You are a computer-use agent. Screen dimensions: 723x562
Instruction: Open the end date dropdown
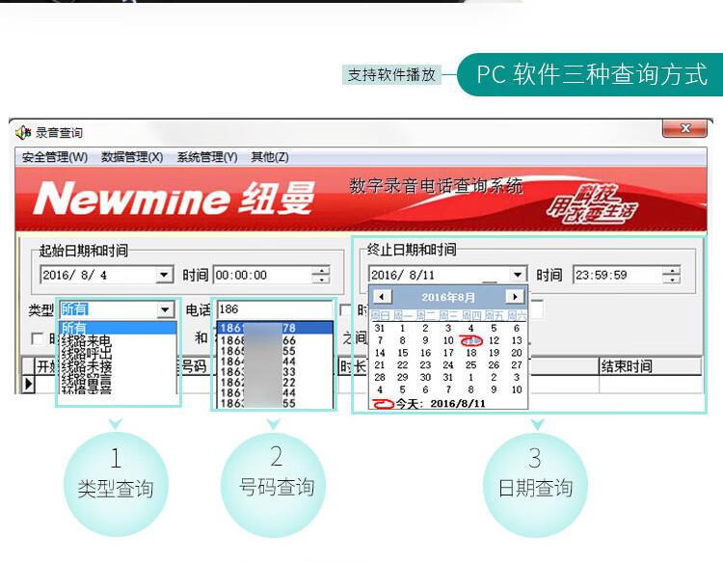518,276
